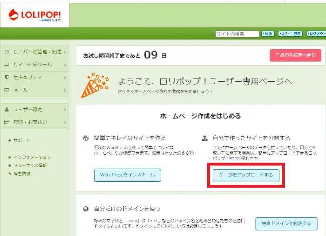Click the globe icon beside 自分だけのドメインを使う
326x236 pixels.
[x=86, y=209]
